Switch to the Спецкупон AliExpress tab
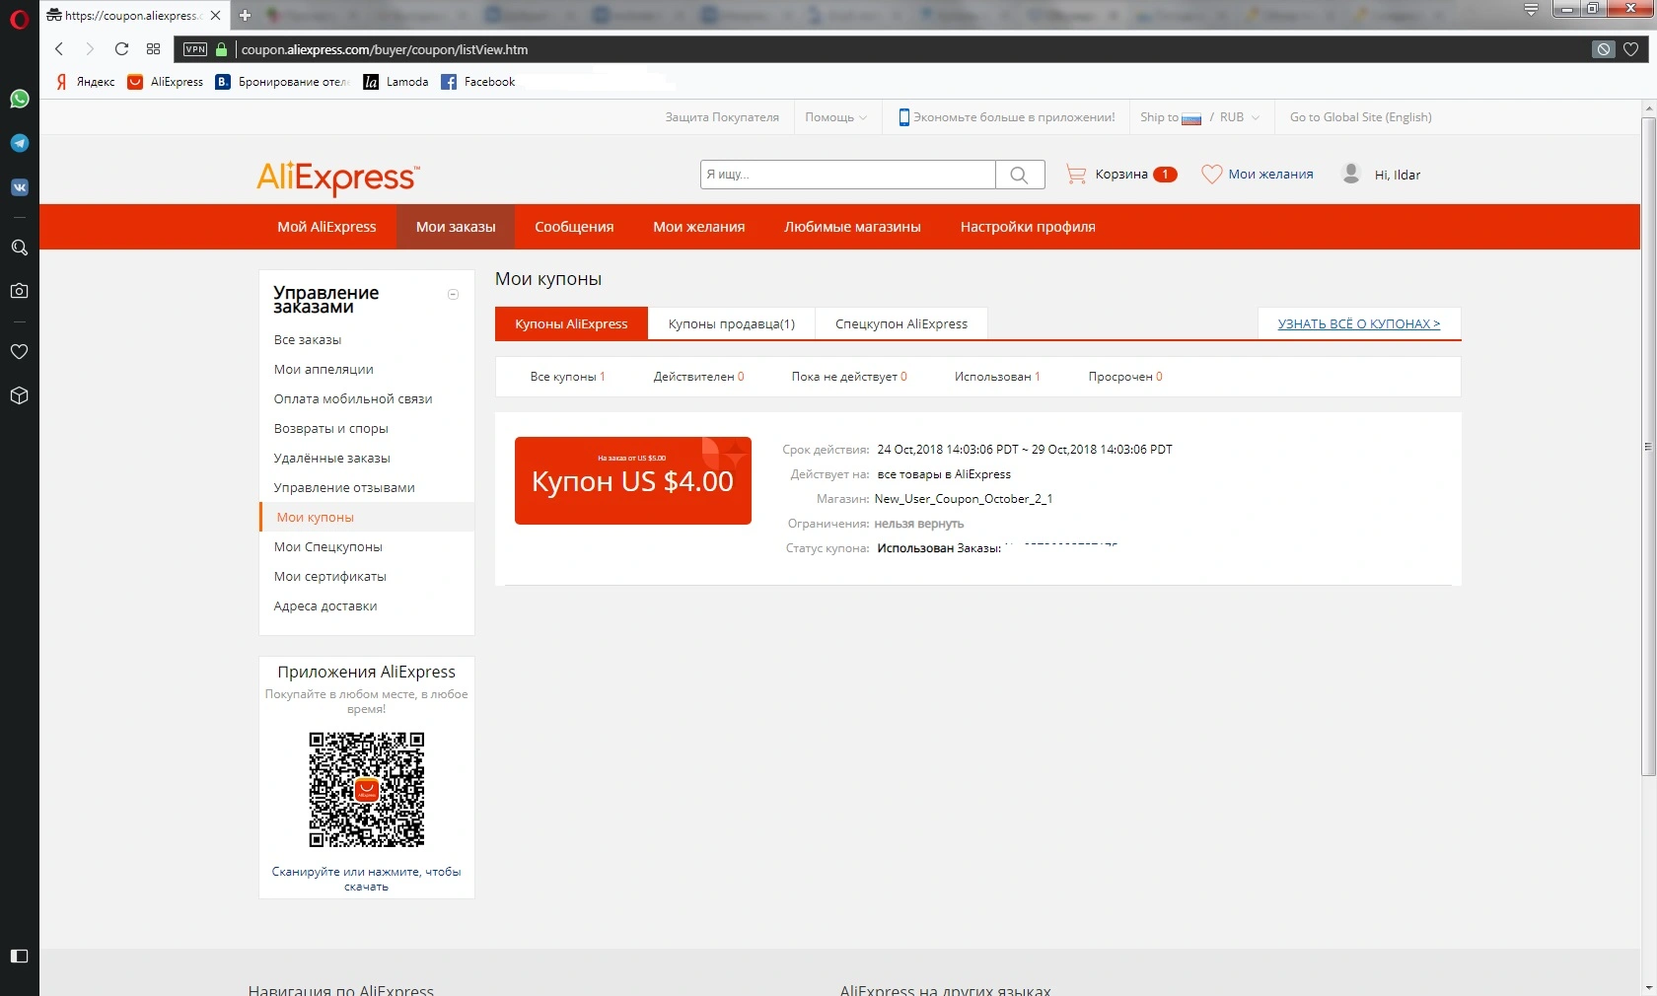 click(901, 323)
